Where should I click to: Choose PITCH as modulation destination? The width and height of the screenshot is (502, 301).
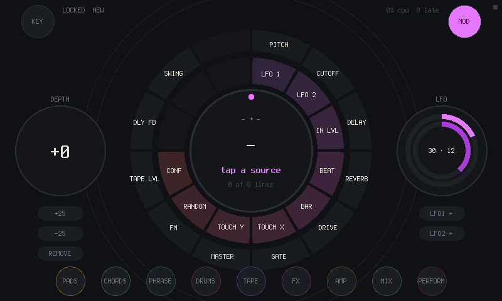coord(279,45)
